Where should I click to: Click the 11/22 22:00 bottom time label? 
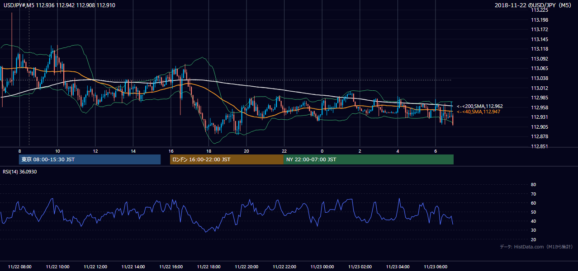coord(284,267)
